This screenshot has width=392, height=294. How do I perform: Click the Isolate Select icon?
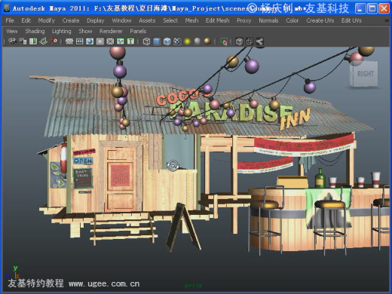[x=224, y=41]
